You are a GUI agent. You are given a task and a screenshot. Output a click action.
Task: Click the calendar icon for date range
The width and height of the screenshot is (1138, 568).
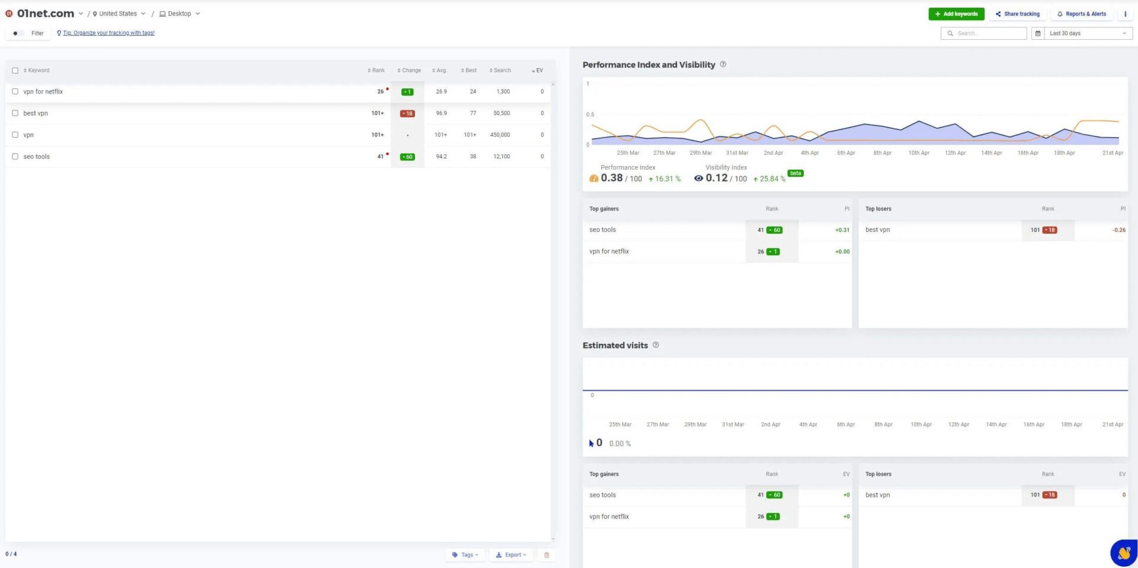(1038, 33)
